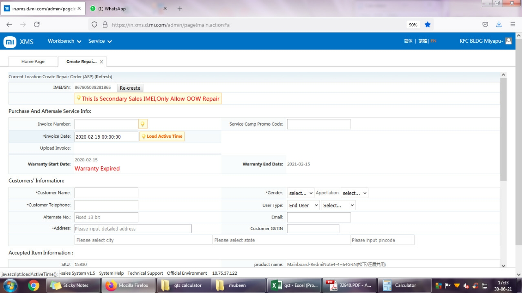Screen dimensions: 522x293
Task: Open the Workbench menu
Action: (64, 41)
